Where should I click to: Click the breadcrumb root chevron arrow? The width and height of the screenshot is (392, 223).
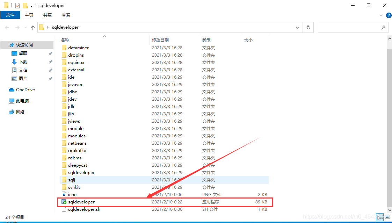tap(48, 27)
